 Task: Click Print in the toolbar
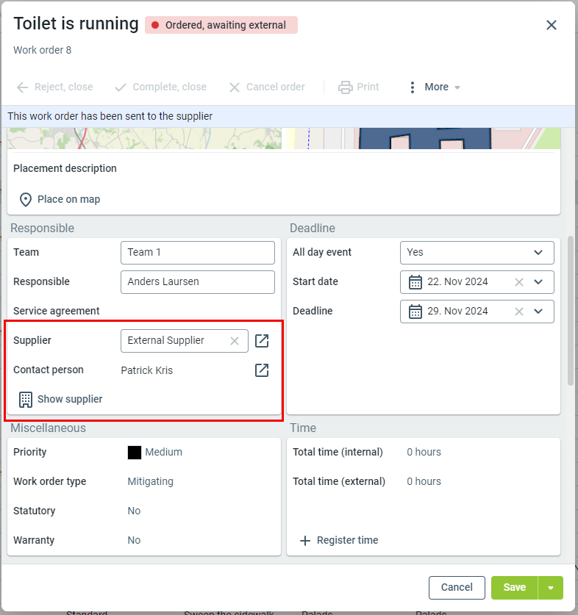pyautogui.click(x=359, y=87)
